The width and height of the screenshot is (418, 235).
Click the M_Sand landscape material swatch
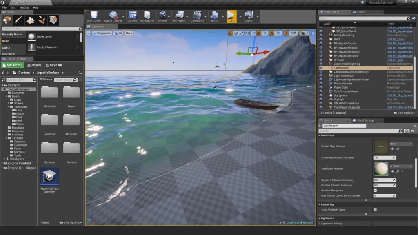tap(381, 168)
